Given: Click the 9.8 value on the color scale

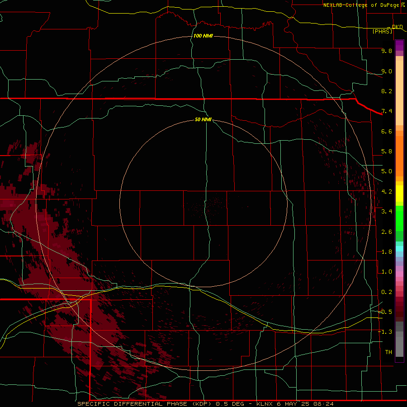Looking at the screenshot, I should 387,51.
